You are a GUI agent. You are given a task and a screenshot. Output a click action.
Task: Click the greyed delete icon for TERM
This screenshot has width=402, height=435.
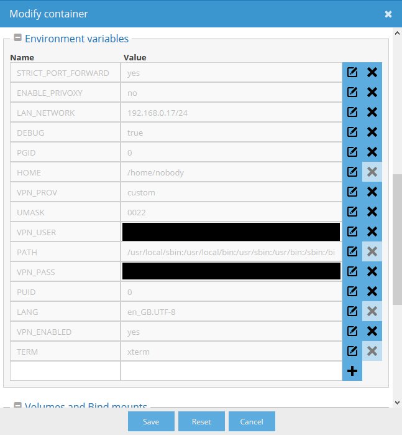tap(372, 351)
